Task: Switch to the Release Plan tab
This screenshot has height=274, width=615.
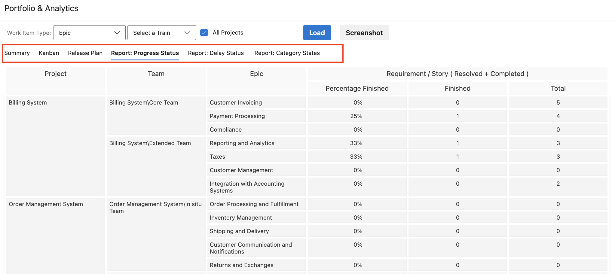Action: click(x=85, y=53)
